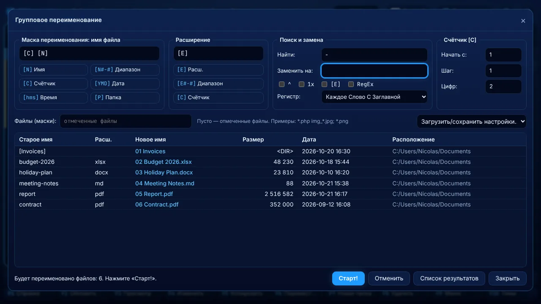Click the Расположение column header
The image size is (541, 304).
coord(413,140)
